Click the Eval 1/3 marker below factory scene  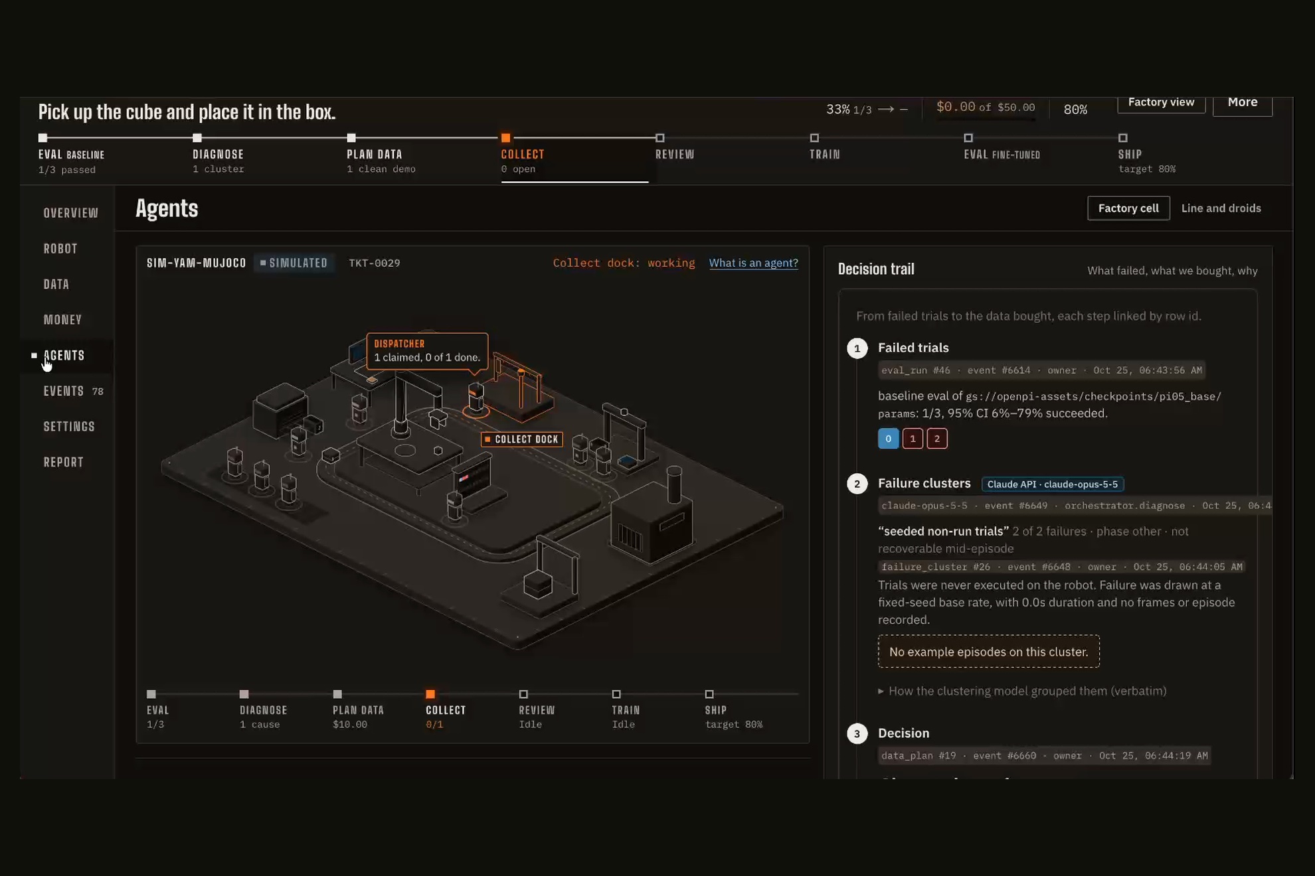[151, 694]
